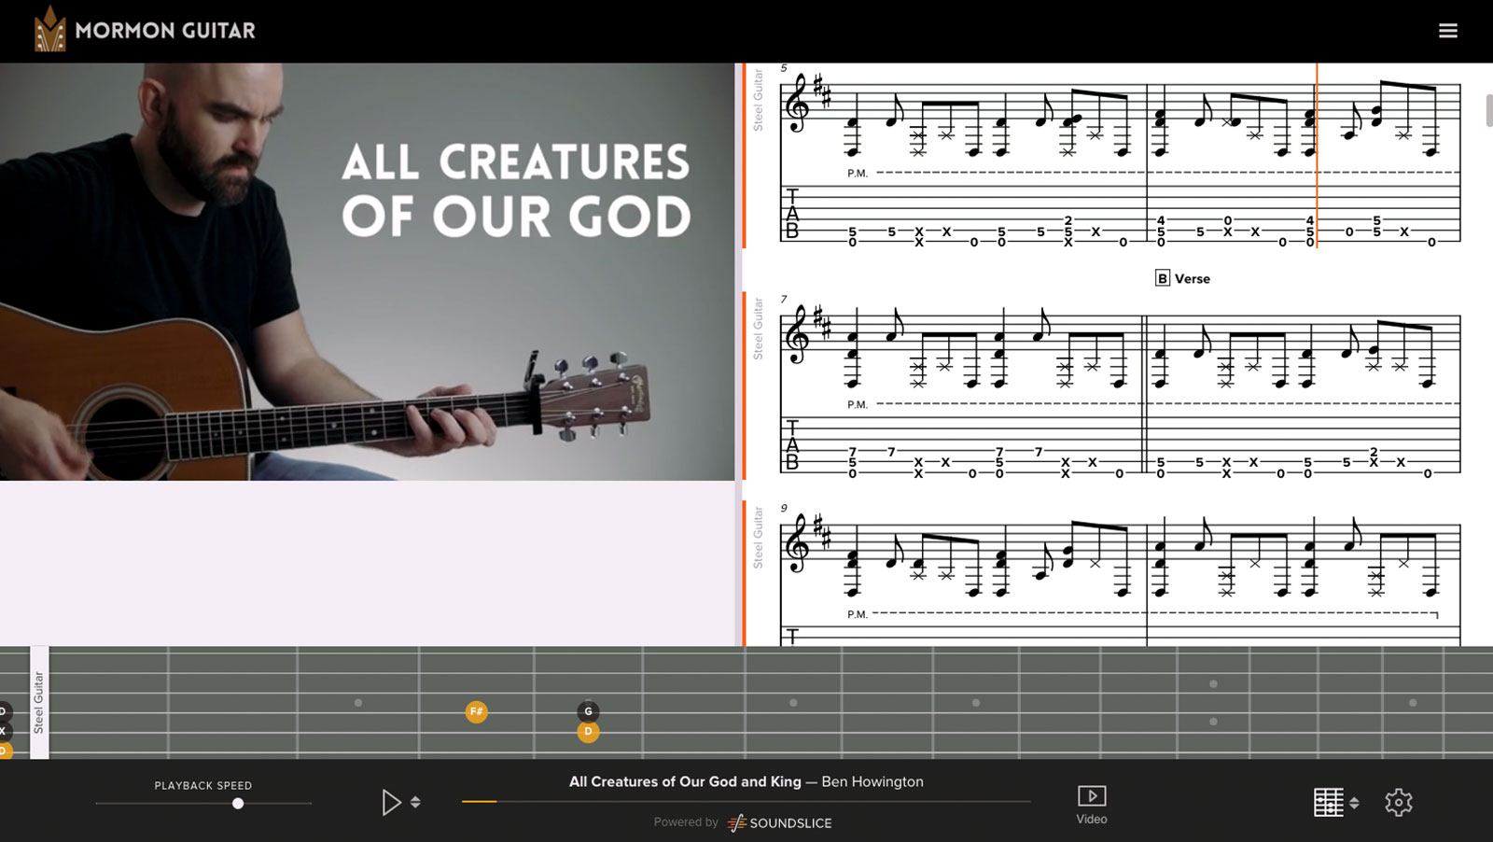
Task: Toggle the Video view
Action: (1091, 805)
